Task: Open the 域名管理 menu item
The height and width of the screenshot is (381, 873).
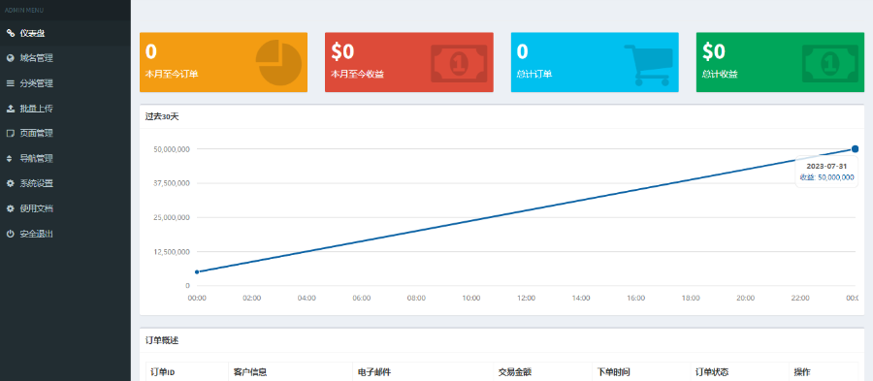Action: 65,58
